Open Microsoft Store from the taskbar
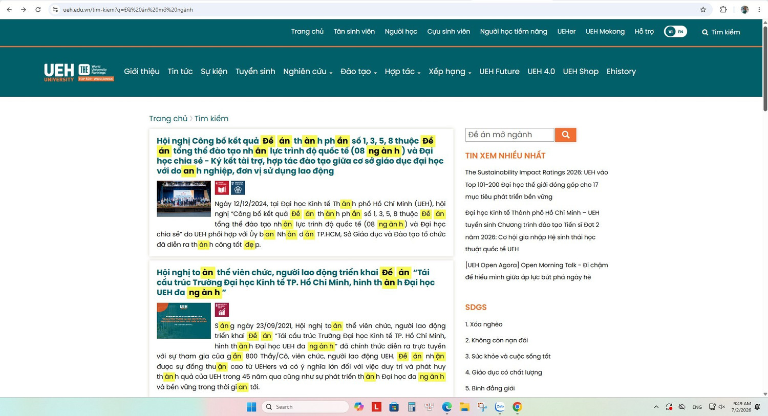This screenshot has height=416, width=768. 394,407
